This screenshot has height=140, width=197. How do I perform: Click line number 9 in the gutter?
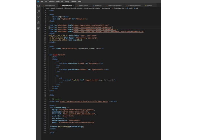45,27
